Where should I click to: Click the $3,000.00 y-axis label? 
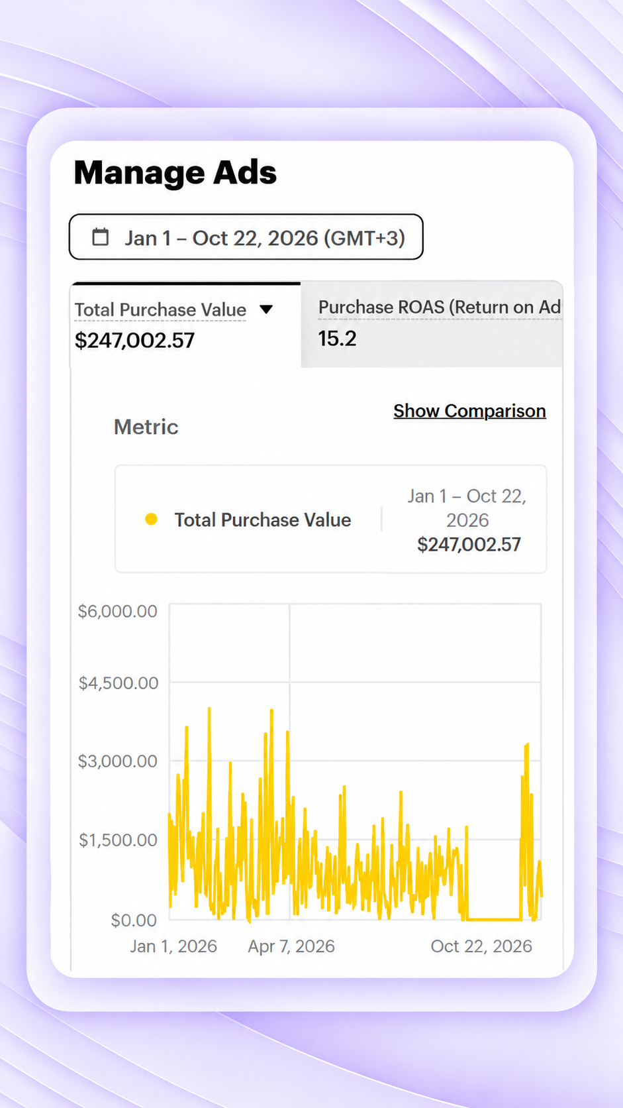coord(118,761)
